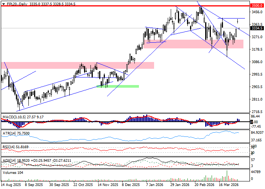Select the upper-right pink zone rectangle
Screen dimensions: 265x189
coord(193,44)
